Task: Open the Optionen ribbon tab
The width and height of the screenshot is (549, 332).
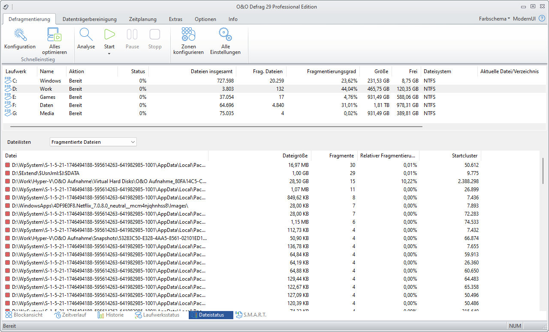Action: pyautogui.click(x=205, y=19)
